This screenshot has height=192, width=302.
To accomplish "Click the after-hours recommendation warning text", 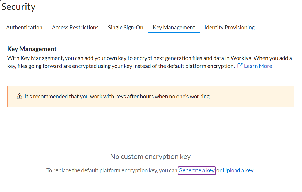I will [117, 97].
